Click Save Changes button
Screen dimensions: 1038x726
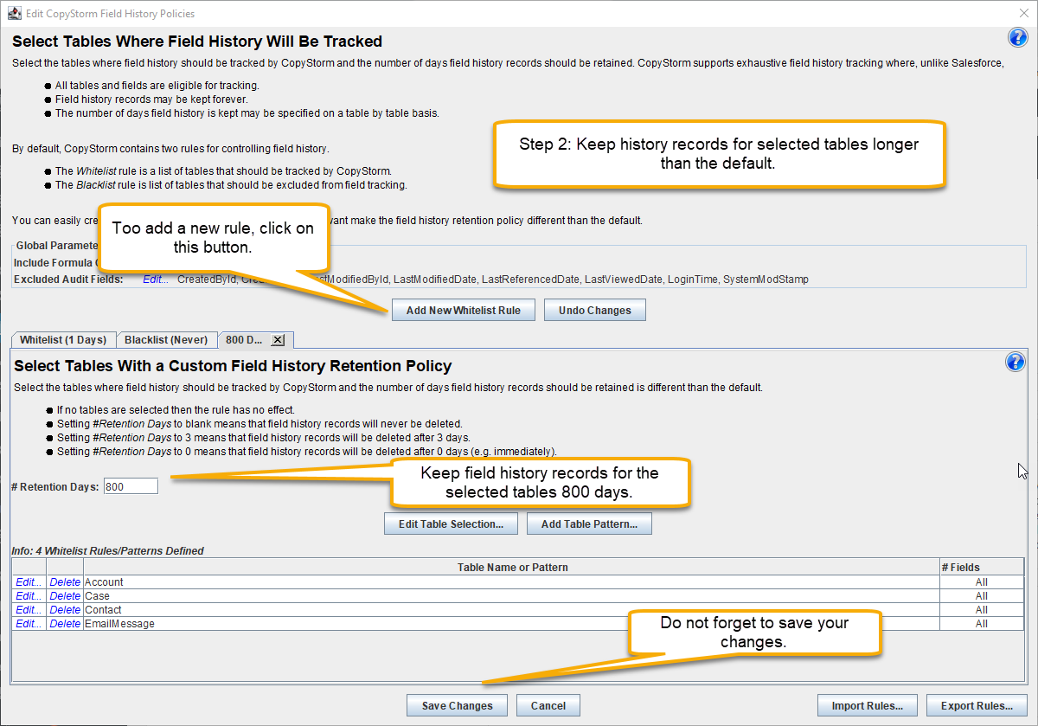[458, 705]
